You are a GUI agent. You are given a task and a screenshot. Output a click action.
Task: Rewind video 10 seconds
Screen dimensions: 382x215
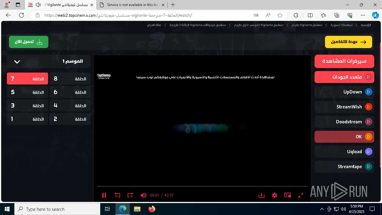(x=117, y=195)
